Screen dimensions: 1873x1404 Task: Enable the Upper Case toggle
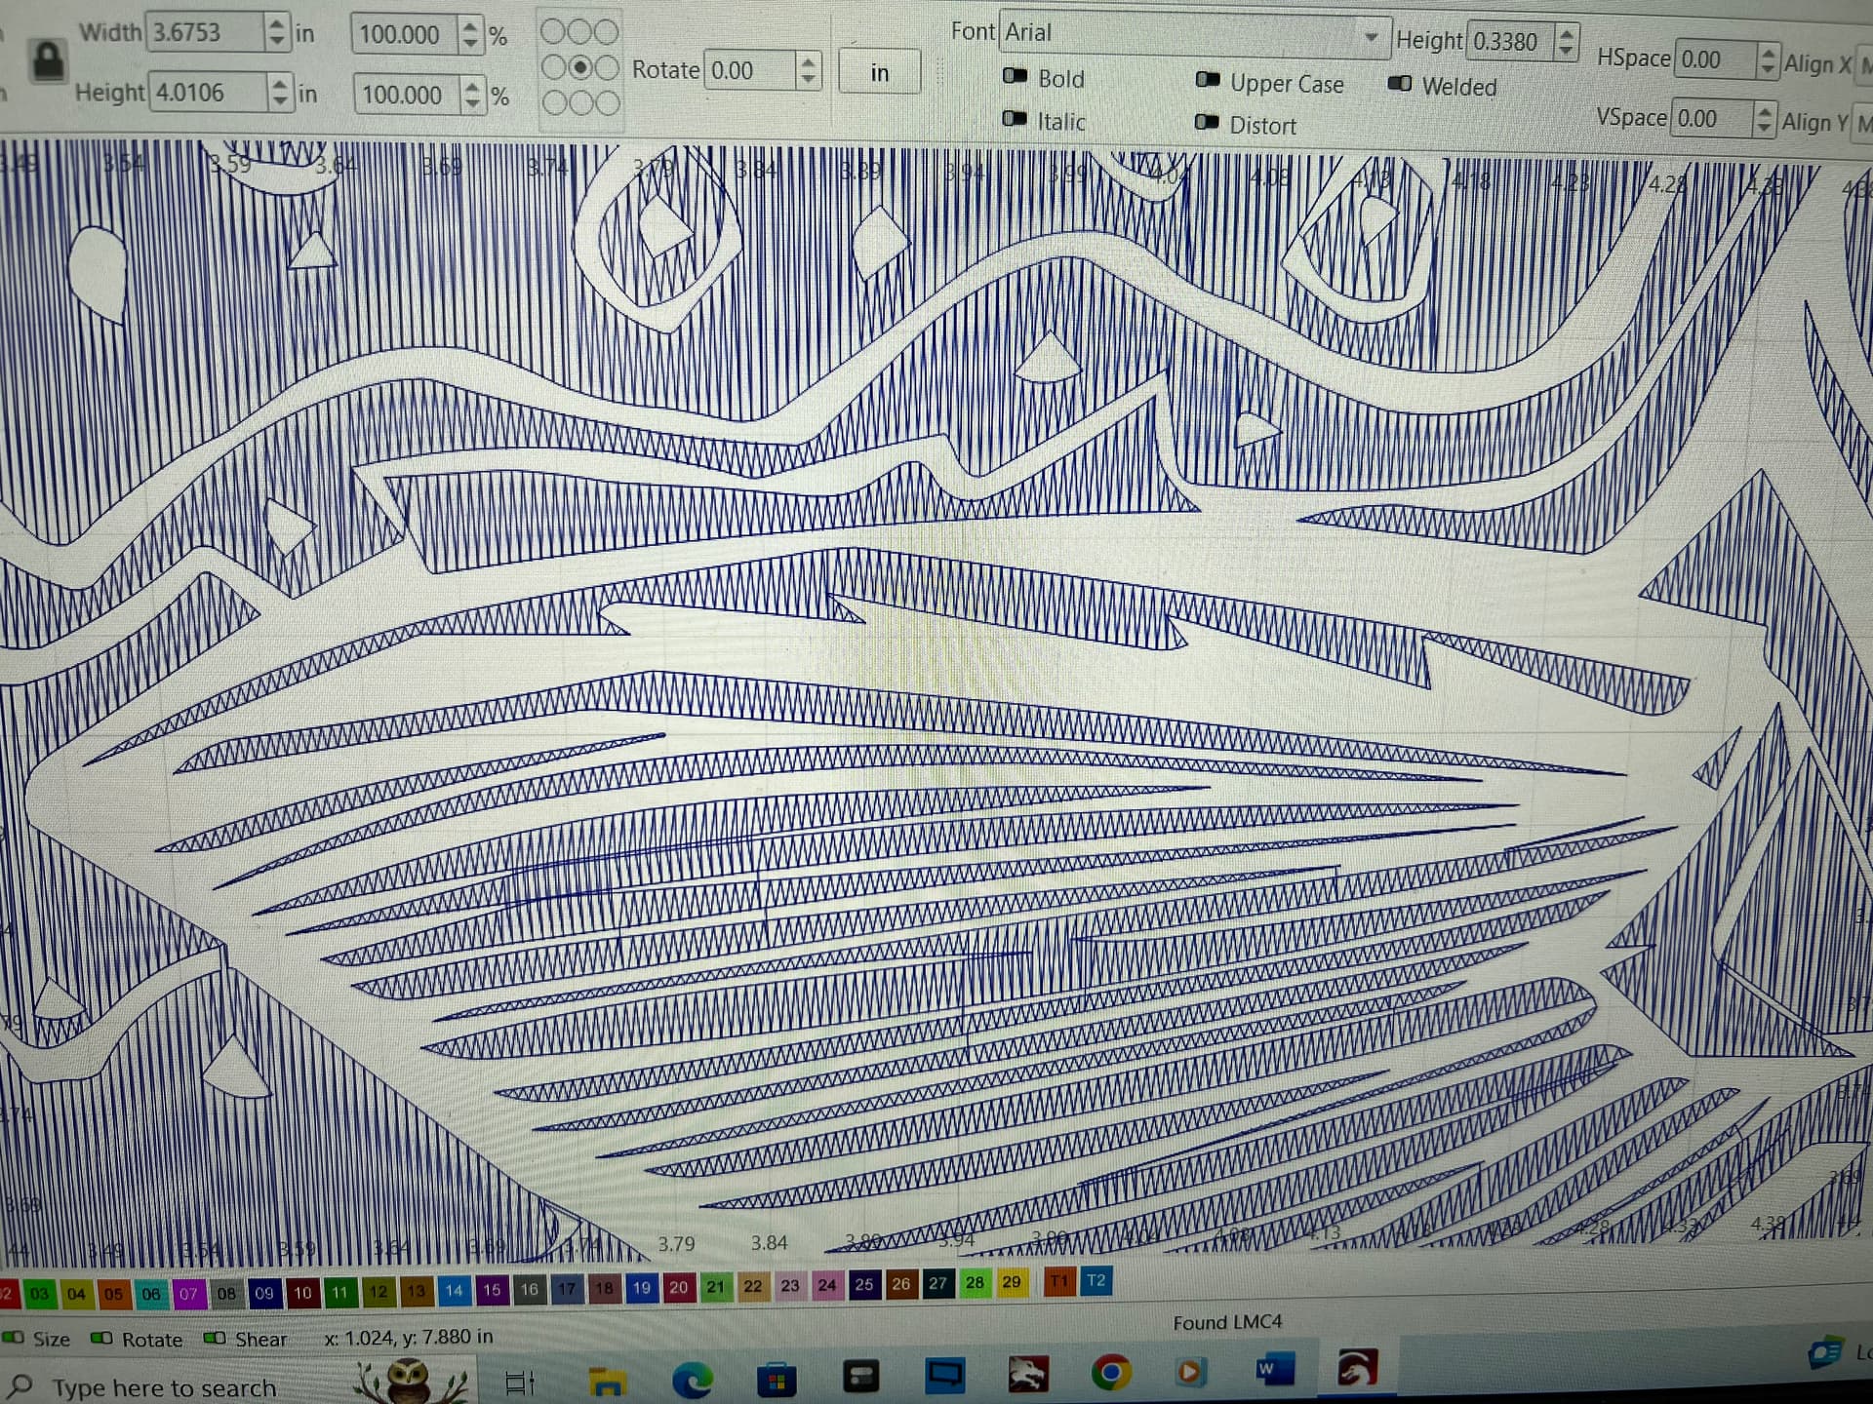pos(1208,80)
